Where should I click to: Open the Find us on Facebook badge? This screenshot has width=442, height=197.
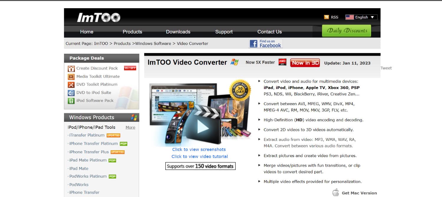[x=265, y=43]
